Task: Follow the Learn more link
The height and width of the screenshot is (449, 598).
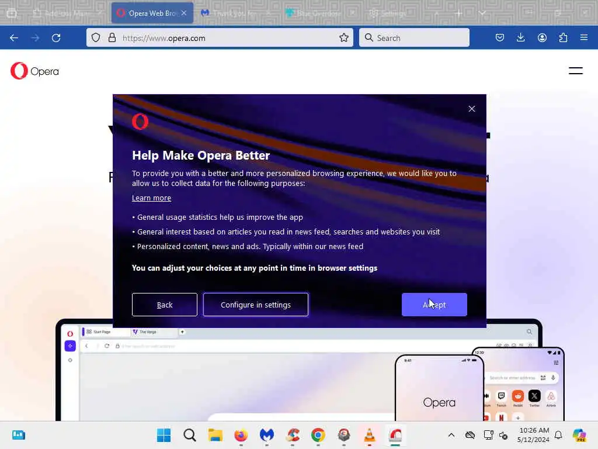Action: (x=151, y=198)
